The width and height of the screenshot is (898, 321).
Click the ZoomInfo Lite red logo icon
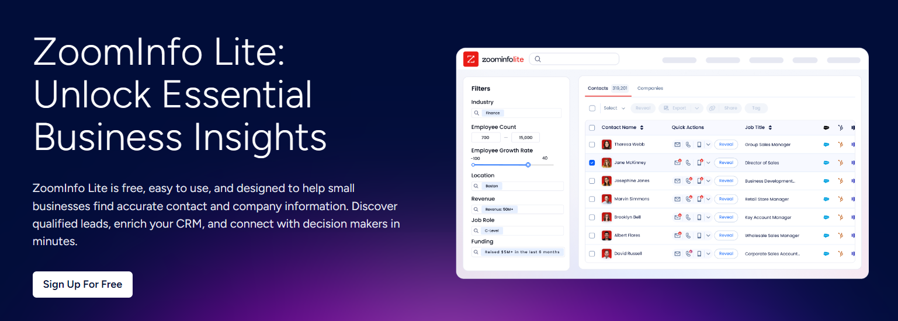pyautogui.click(x=471, y=59)
